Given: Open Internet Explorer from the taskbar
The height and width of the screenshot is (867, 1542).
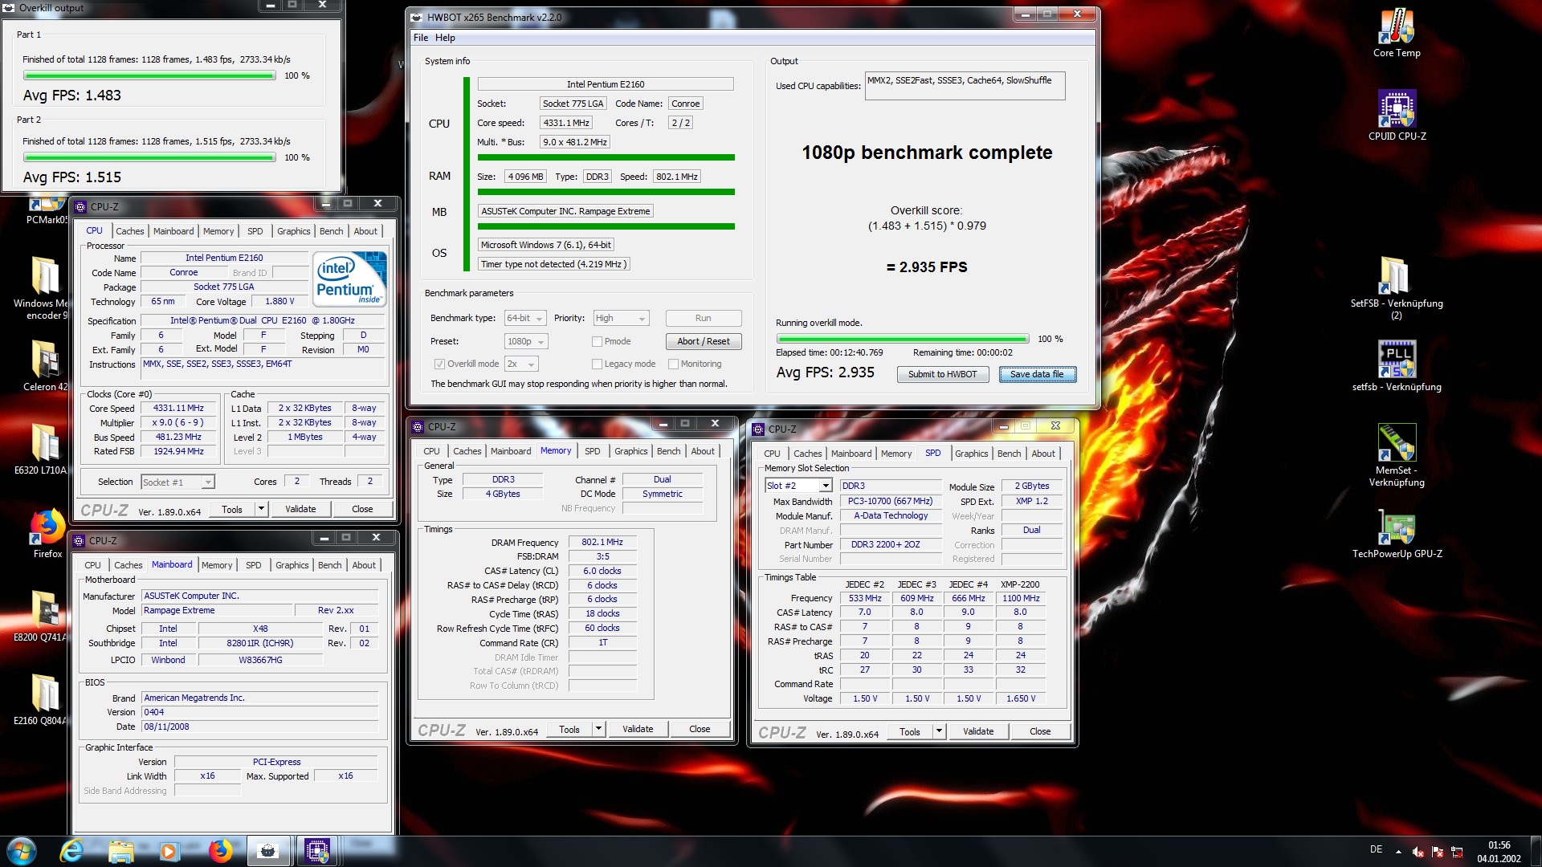Looking at the screenshot, I should [72, 851].
